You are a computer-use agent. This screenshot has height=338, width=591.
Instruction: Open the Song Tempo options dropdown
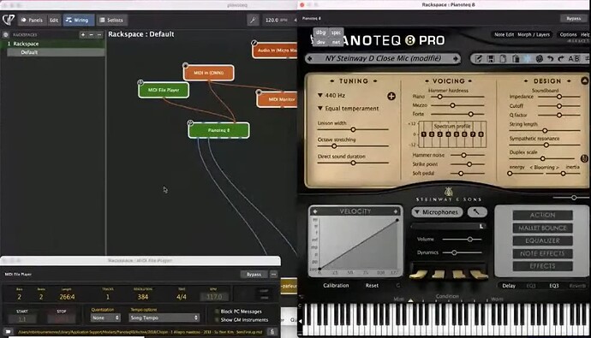point(164,317)
